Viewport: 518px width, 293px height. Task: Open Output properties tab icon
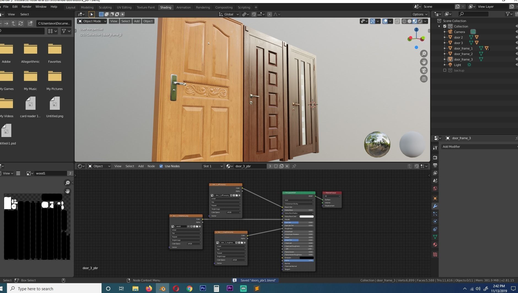(435, 165)
